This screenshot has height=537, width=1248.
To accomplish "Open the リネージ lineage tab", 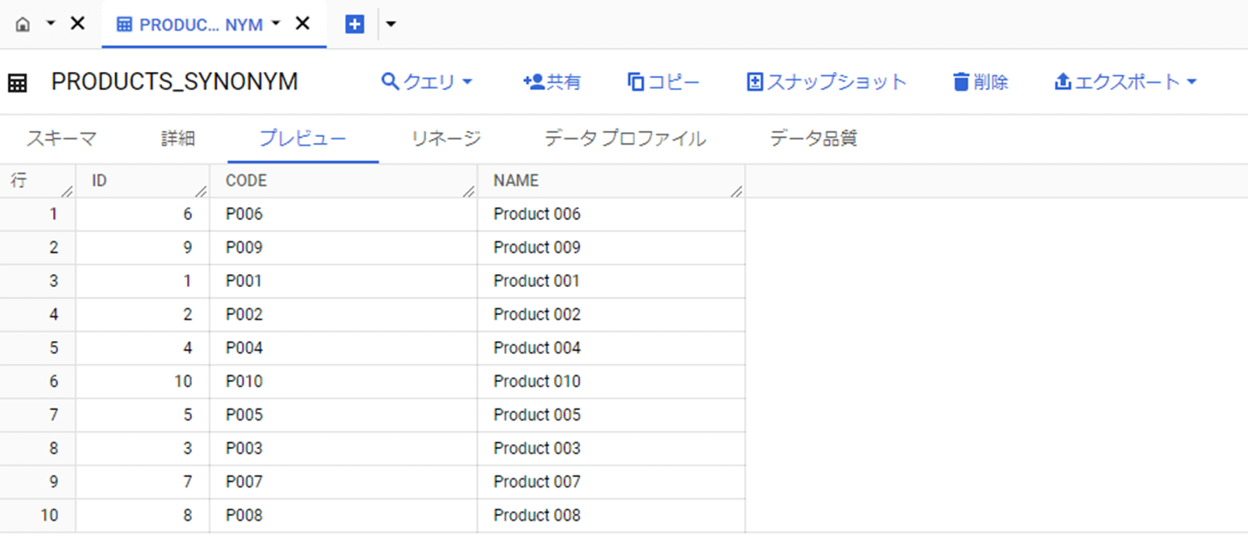I will pos(446,138).
